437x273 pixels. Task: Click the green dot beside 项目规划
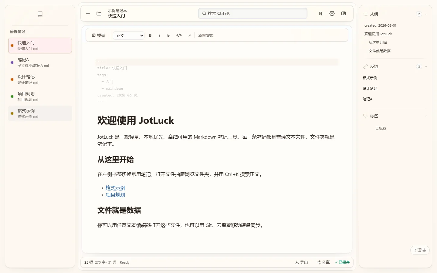(12, 96)
